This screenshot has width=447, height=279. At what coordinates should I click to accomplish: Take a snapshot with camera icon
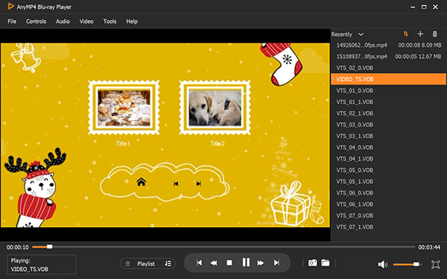click(312, 263)
